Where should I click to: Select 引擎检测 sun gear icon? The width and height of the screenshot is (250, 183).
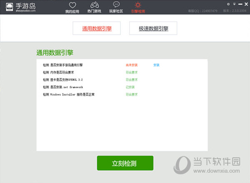138,5
